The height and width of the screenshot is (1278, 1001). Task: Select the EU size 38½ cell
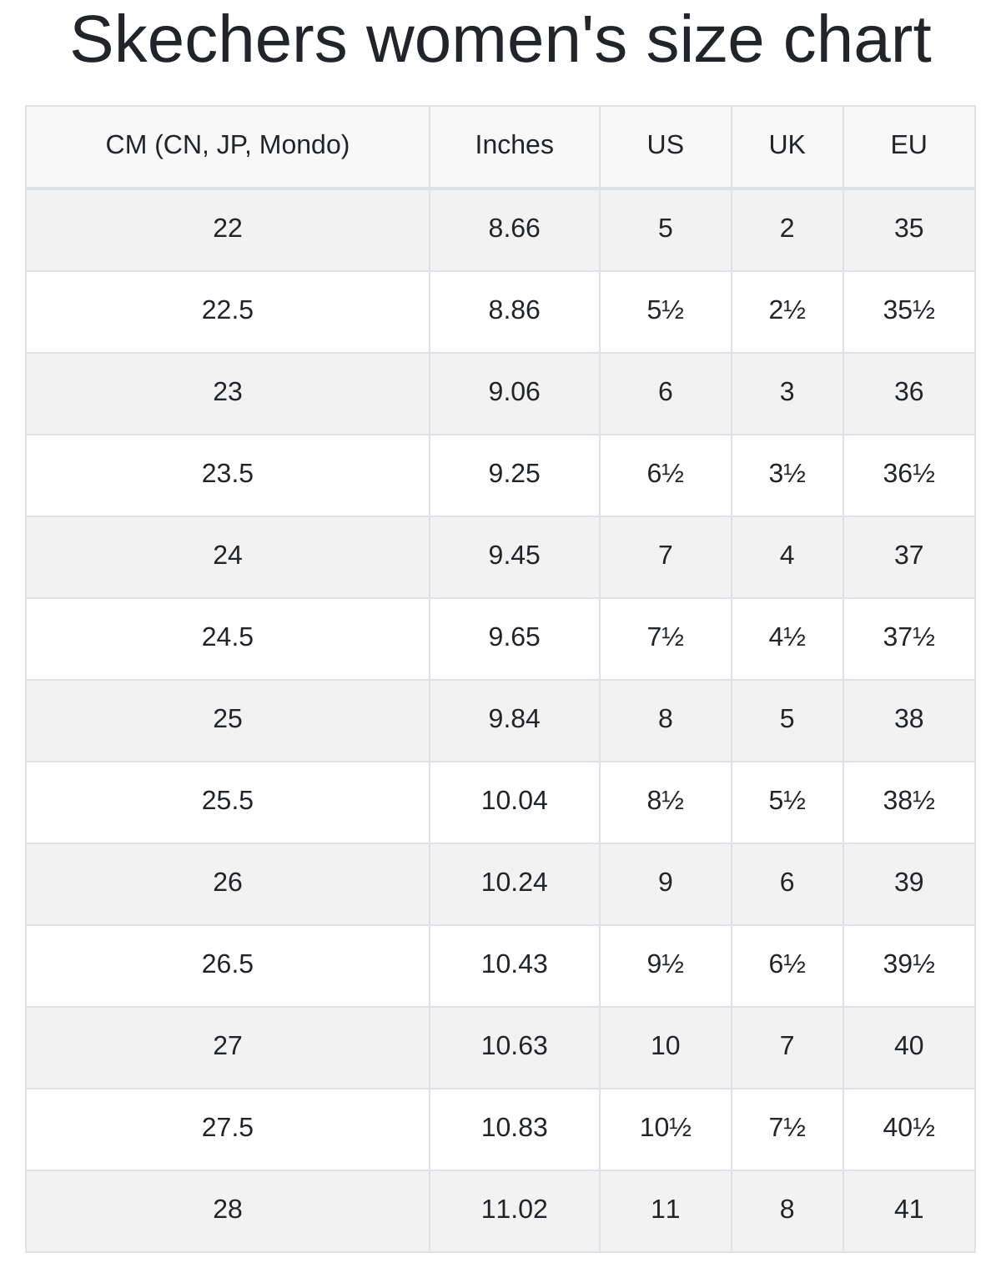pos(909,802)
